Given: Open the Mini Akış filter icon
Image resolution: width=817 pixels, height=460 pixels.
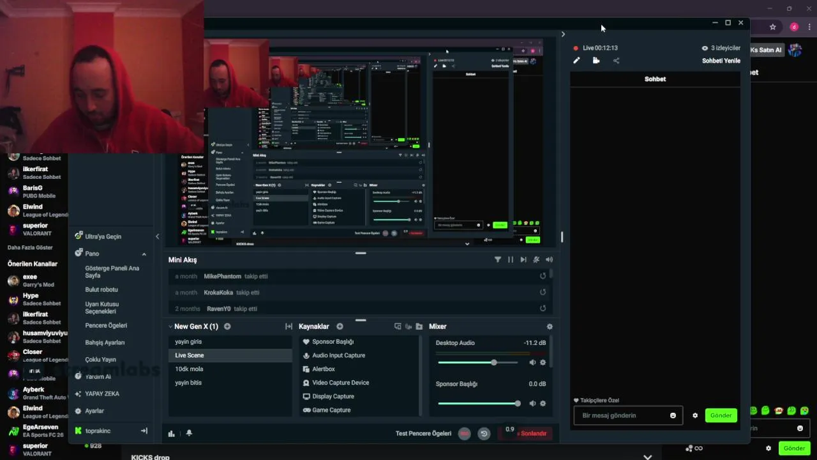Looking at the screenshot, I should click(497, 259).
